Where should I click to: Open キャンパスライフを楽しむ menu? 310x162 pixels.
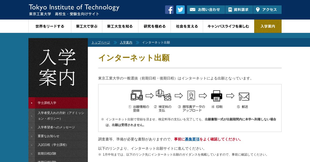228,26
